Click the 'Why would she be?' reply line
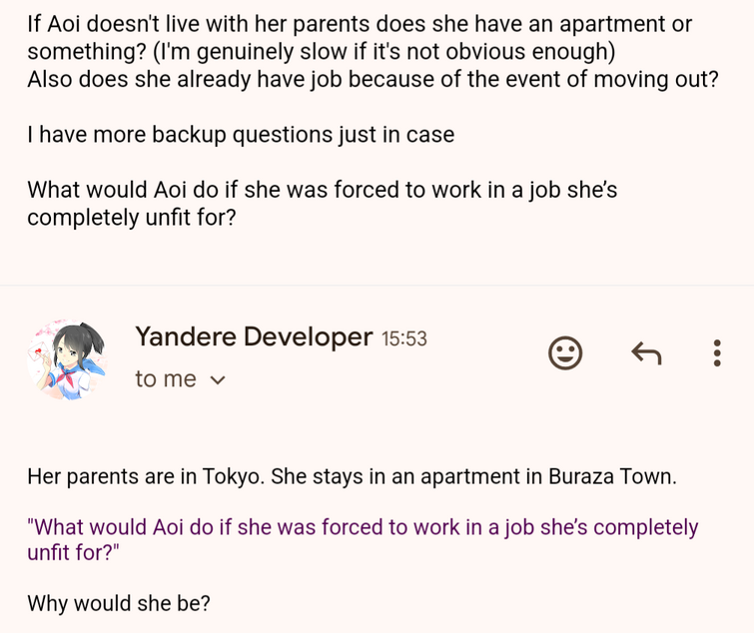754x633 pixels. [x=119, y=603]
